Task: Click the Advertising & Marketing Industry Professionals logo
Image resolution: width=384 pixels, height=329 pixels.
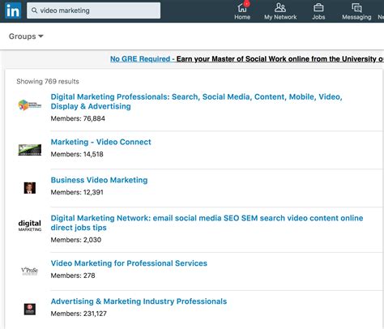Action: 30,309
